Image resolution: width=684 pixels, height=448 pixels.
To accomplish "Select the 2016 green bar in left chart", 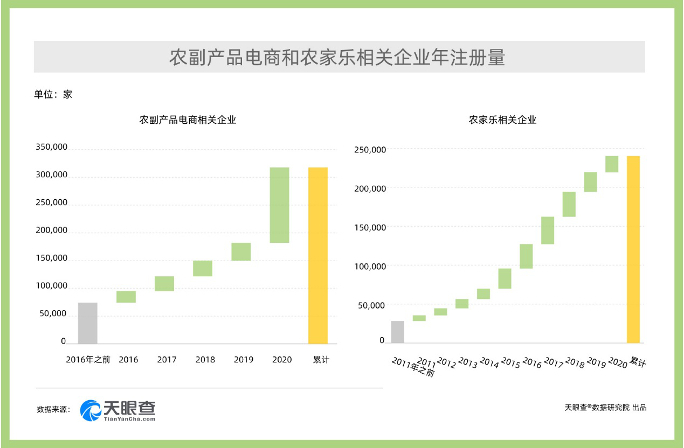I will click(x=126, y=297).
